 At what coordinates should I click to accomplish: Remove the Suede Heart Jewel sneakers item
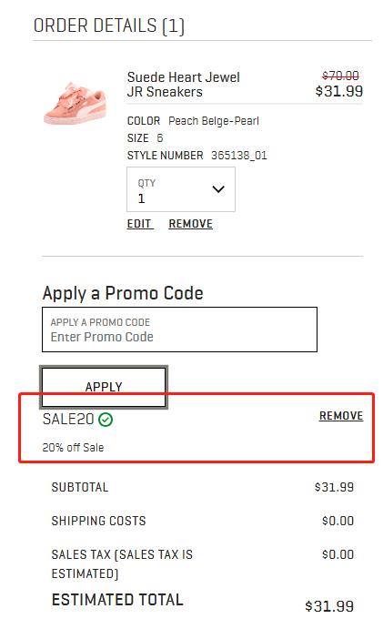[191, 224]
